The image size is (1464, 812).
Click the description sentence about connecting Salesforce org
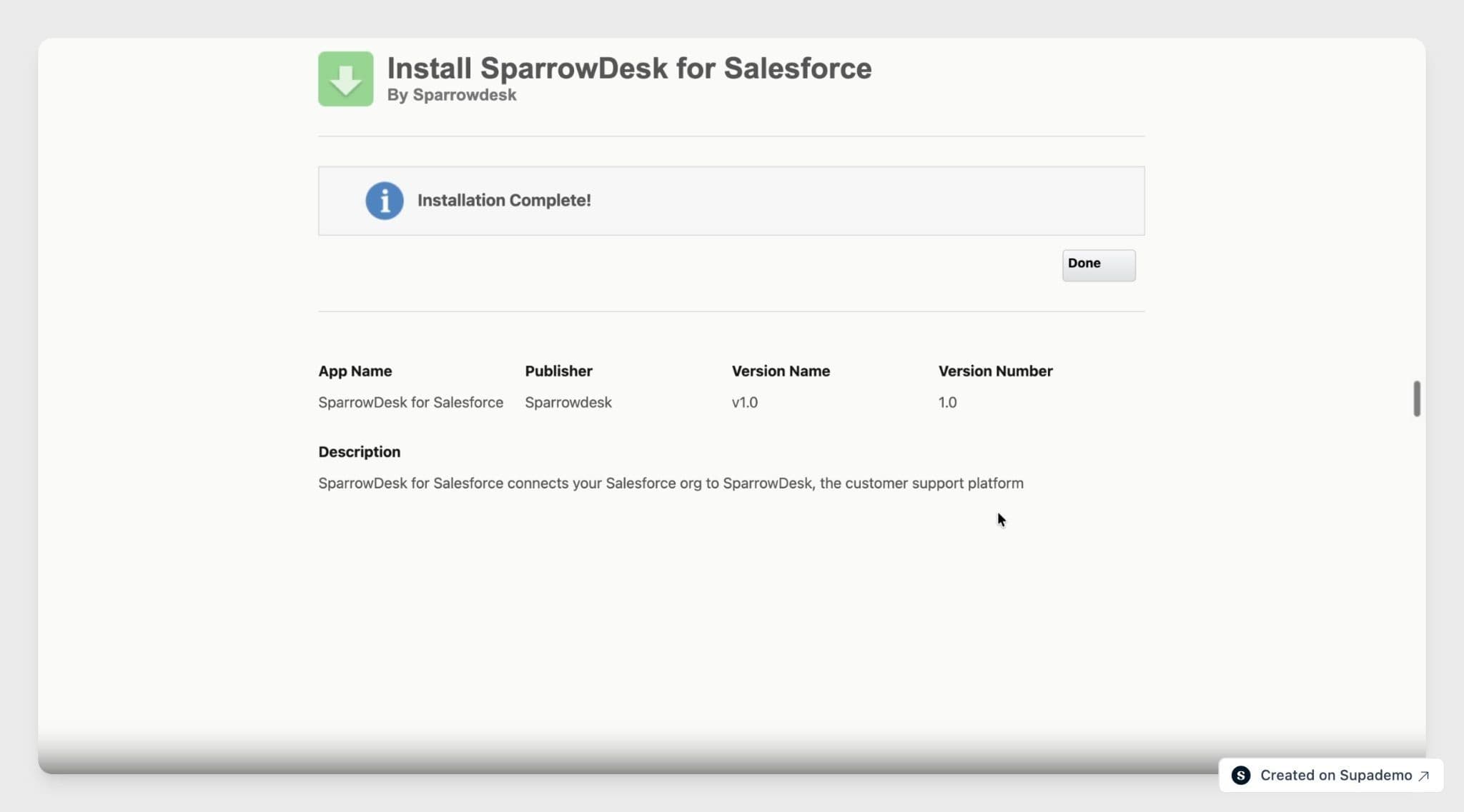(x=671, y=483)
